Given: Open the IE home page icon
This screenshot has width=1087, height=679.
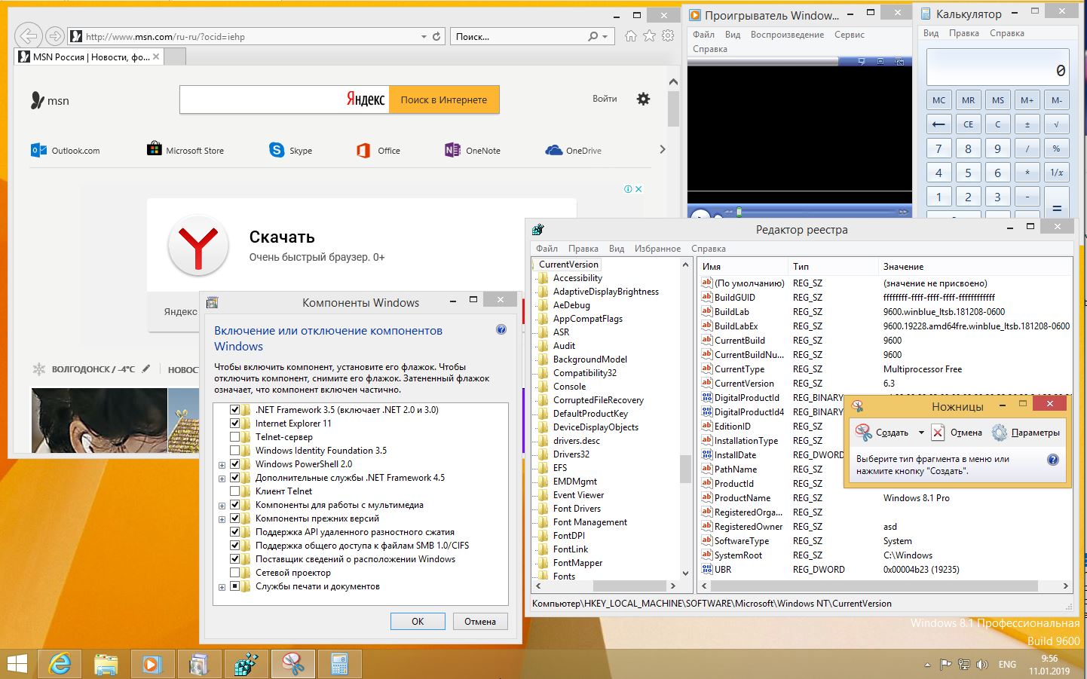Looking at the screenshot, I should 631,35.
